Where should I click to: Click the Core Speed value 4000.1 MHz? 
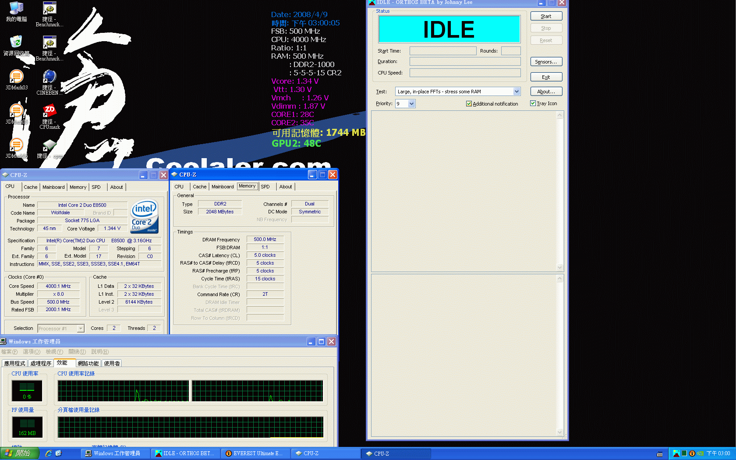click(58, 286)
